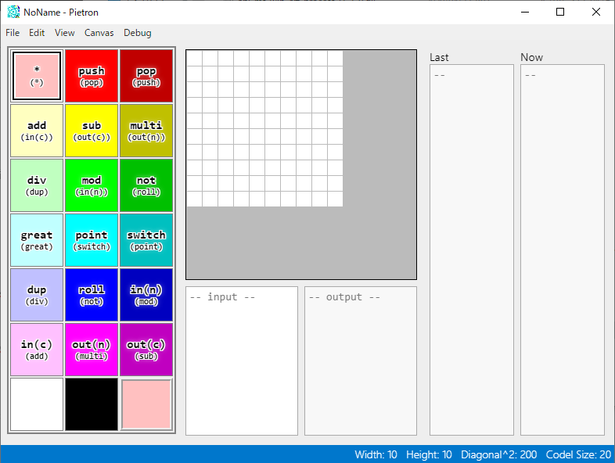Click the top-left codel of the canvas grid
This screenshot has width=615, height=463.
tap(194, 58)
